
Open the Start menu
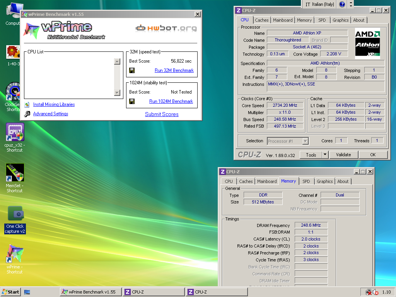click(10, 292)
